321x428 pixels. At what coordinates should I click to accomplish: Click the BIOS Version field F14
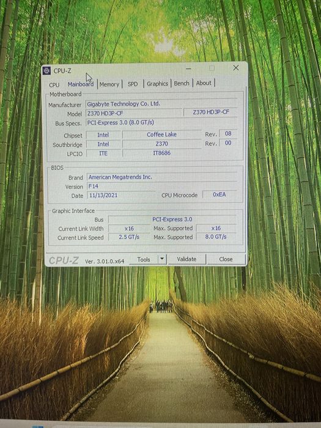tap(121, 186)
